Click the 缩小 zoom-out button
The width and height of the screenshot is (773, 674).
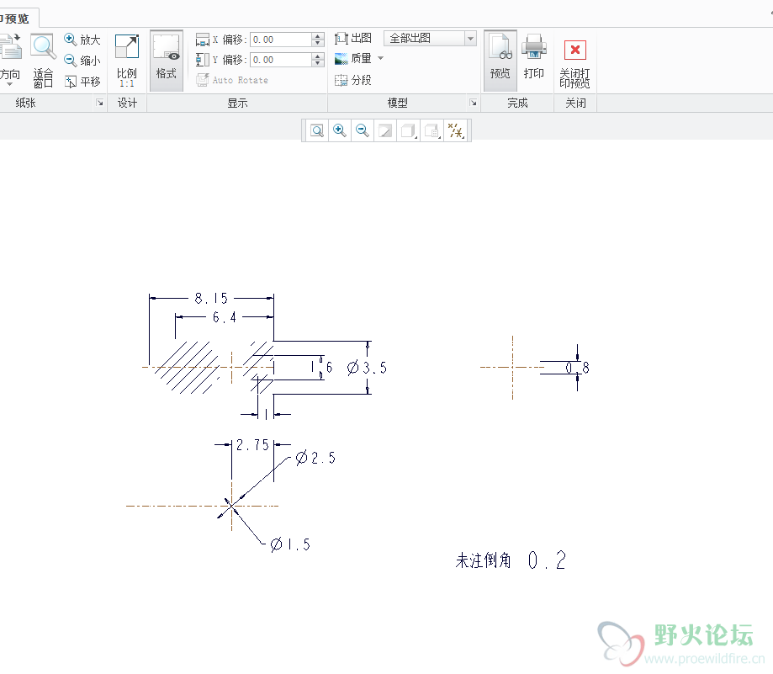click(82, 60)
